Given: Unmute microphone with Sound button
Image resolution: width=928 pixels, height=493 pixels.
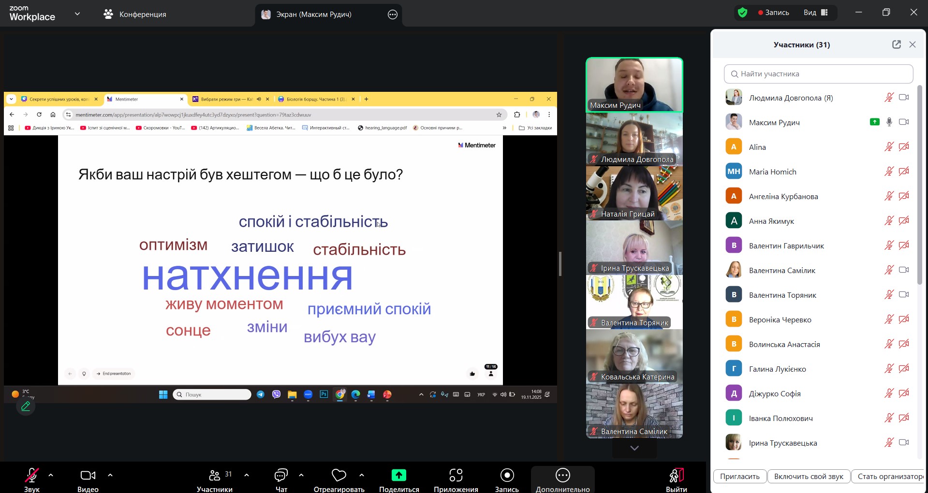Looking at the screenshot, I should (x=32, y=476).
